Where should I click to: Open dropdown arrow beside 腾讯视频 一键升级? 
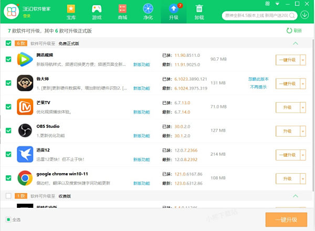coord(303,60)
